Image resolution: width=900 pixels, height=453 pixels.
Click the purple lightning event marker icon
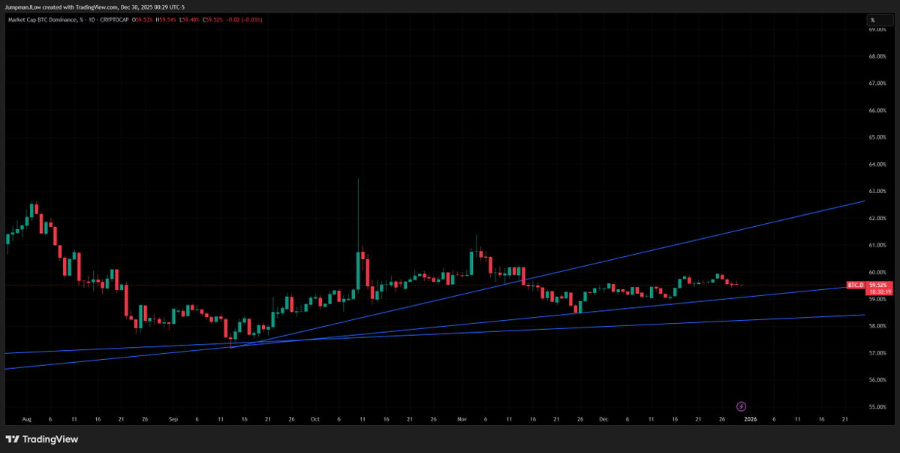[x=741, y=406]
